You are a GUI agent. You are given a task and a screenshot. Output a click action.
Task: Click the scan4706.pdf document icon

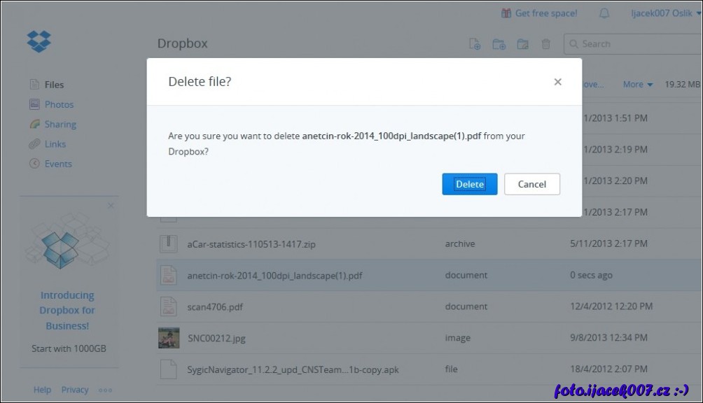169,306
